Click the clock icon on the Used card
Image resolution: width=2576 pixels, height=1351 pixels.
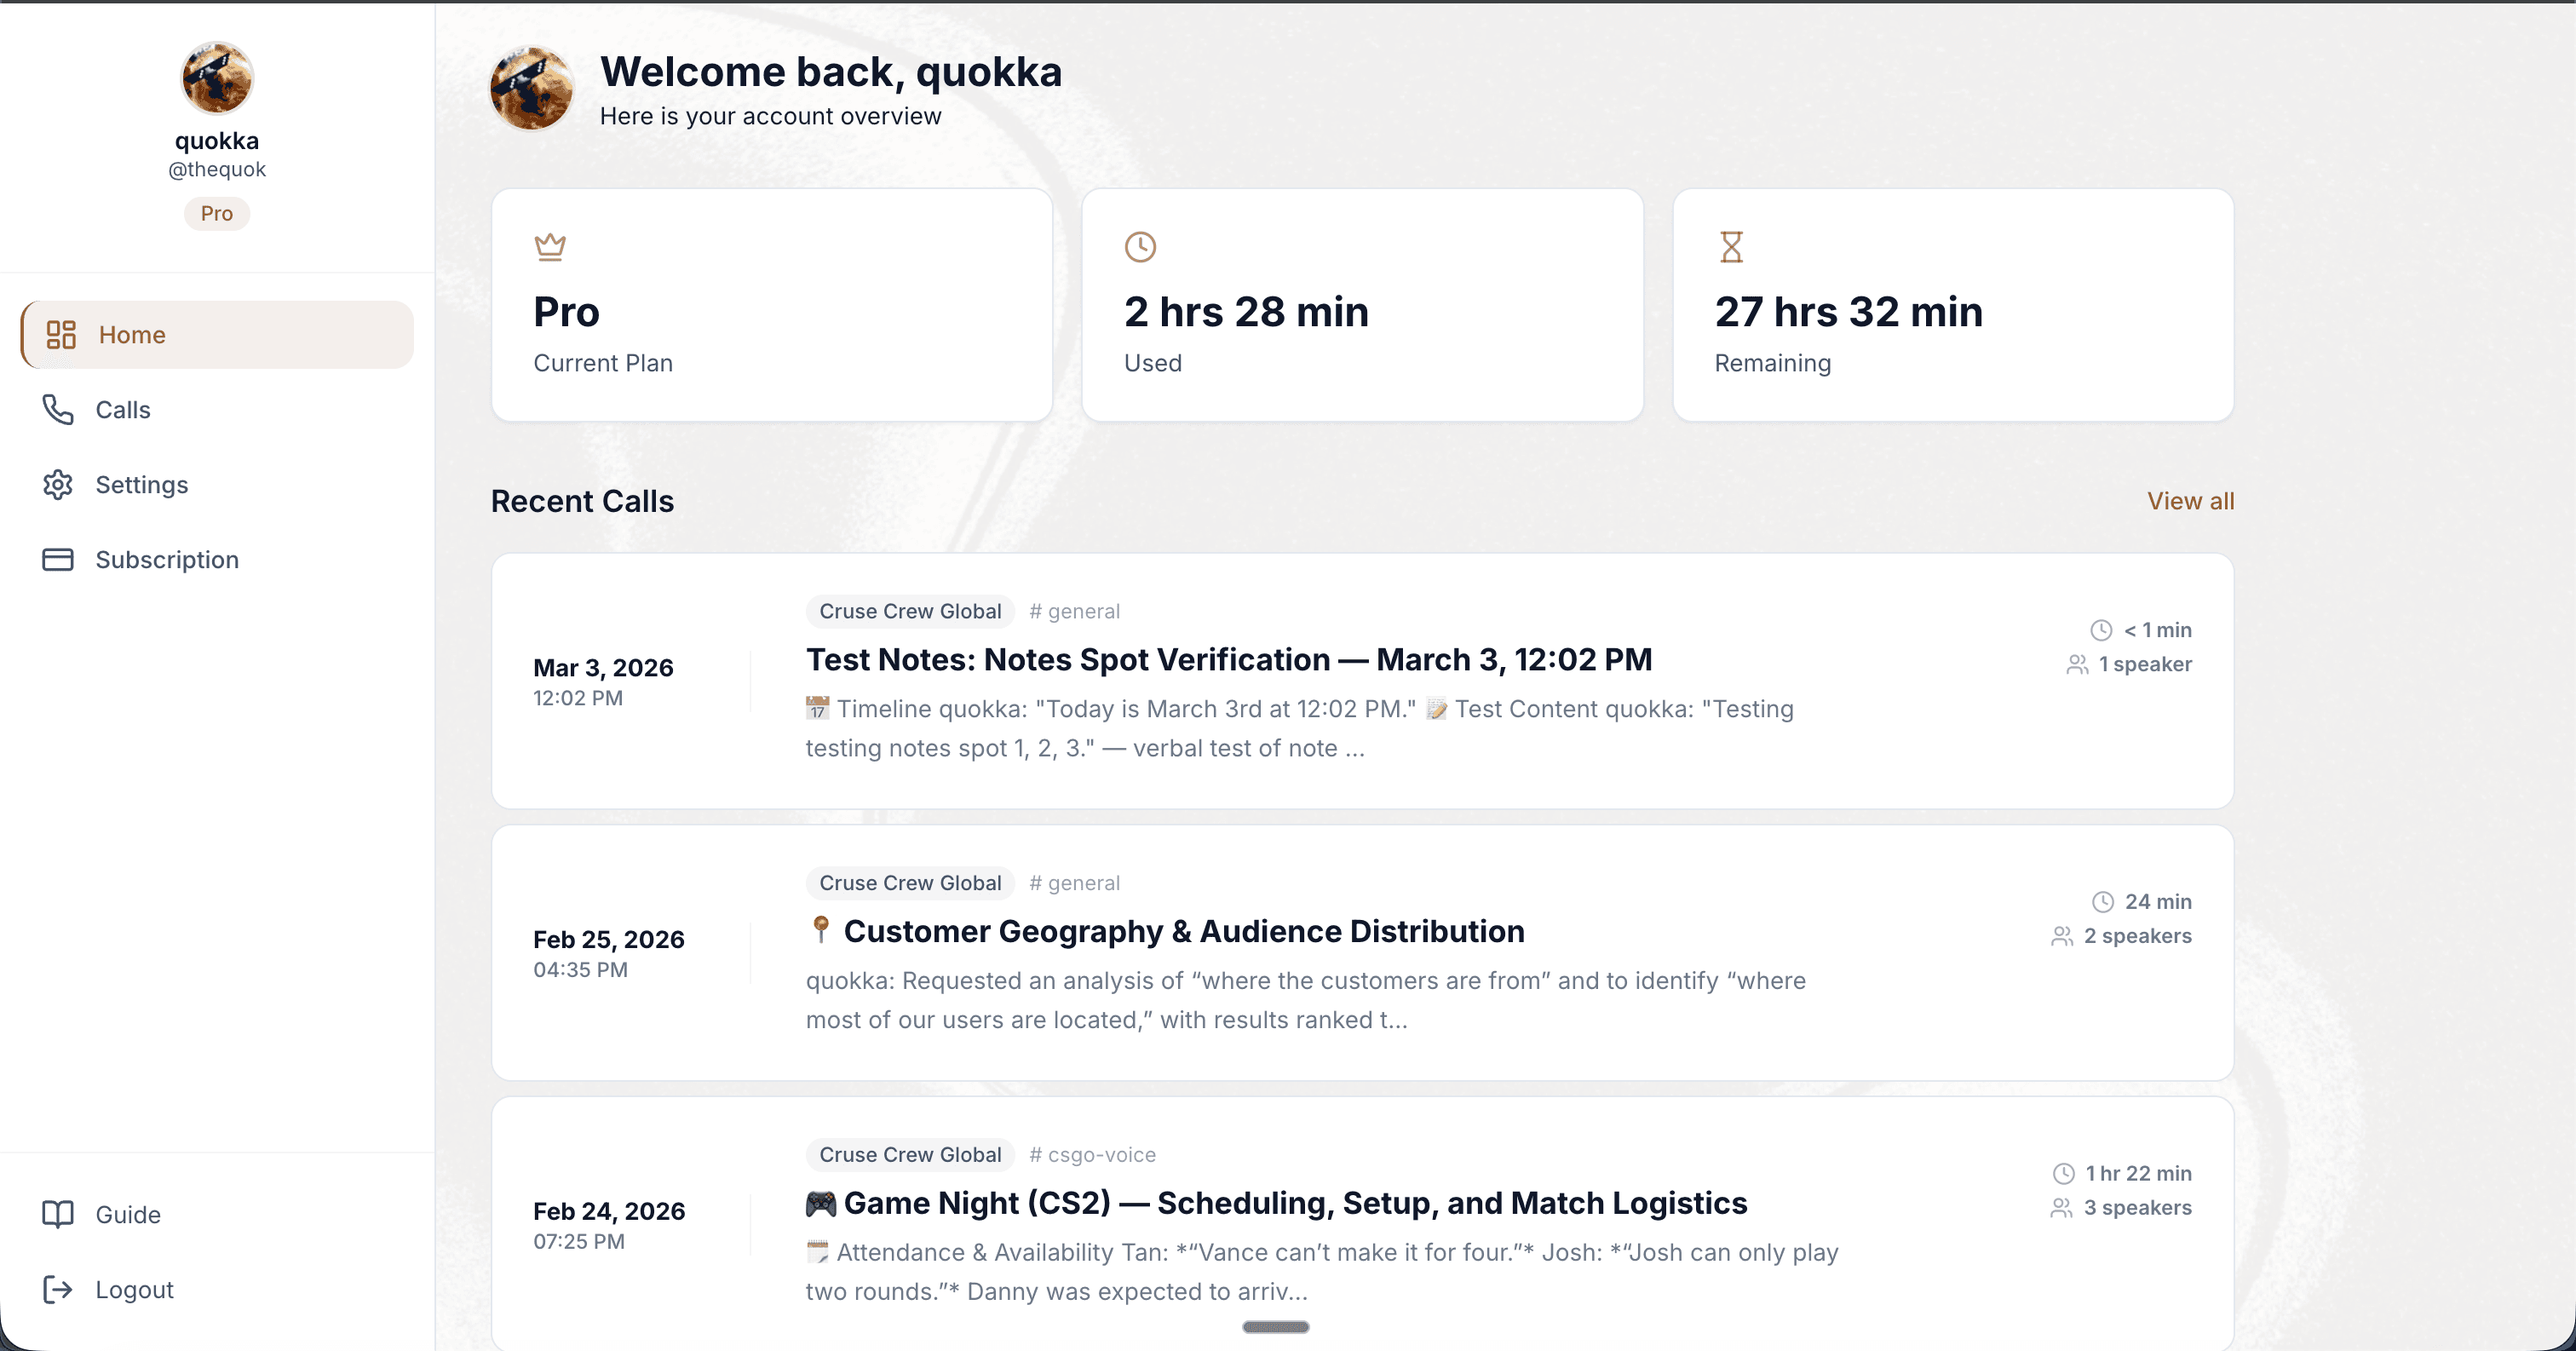pyautogui.click(x=1141, y=246)
